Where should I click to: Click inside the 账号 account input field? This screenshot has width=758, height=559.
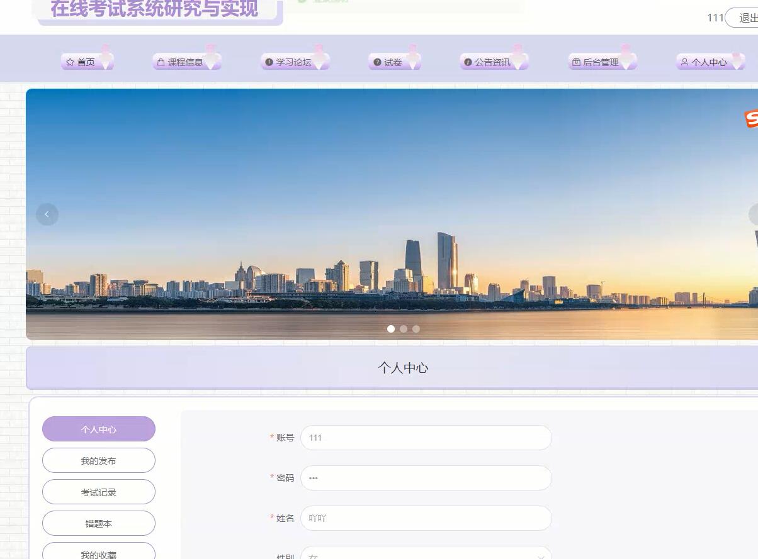426,438
